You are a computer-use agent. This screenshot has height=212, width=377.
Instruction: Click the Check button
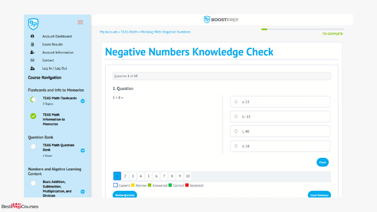coord(322,162)
